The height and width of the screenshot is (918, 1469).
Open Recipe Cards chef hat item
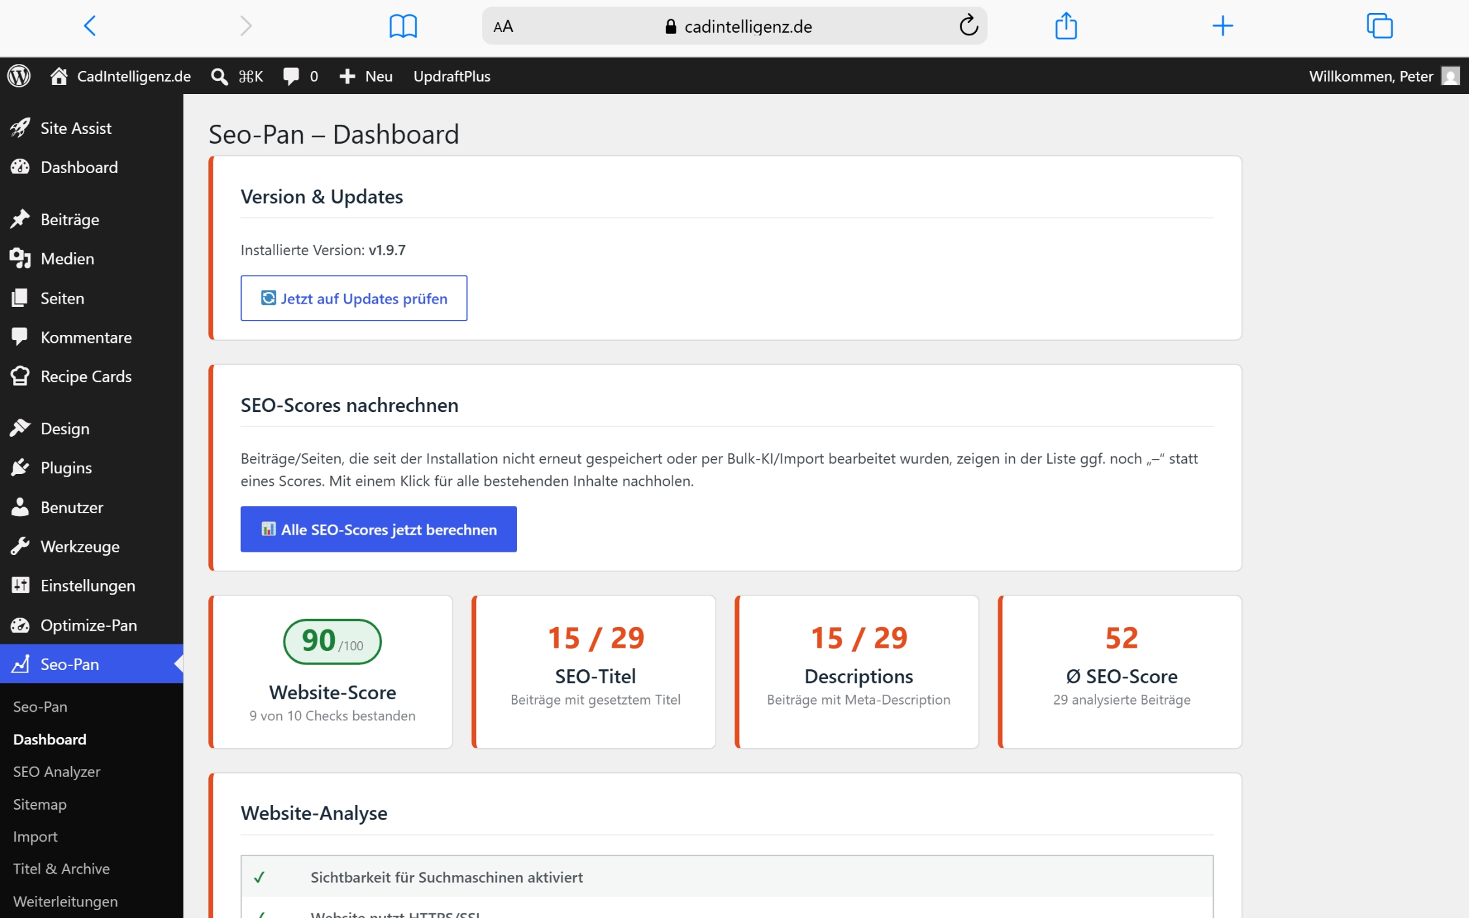91,377
